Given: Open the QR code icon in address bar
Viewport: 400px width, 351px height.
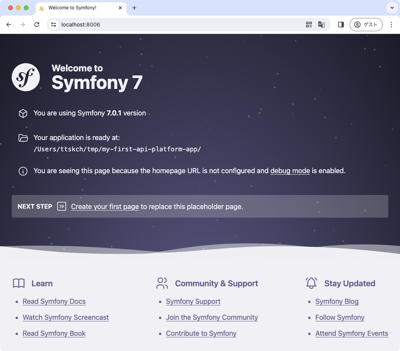Looking at the screenshot, I should pos(309,25).
